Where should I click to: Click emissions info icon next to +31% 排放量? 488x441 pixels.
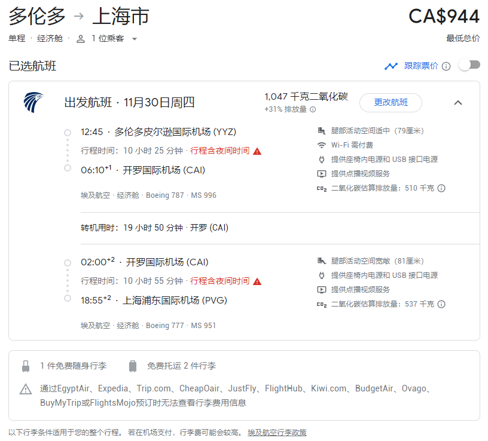click(313, 109)
